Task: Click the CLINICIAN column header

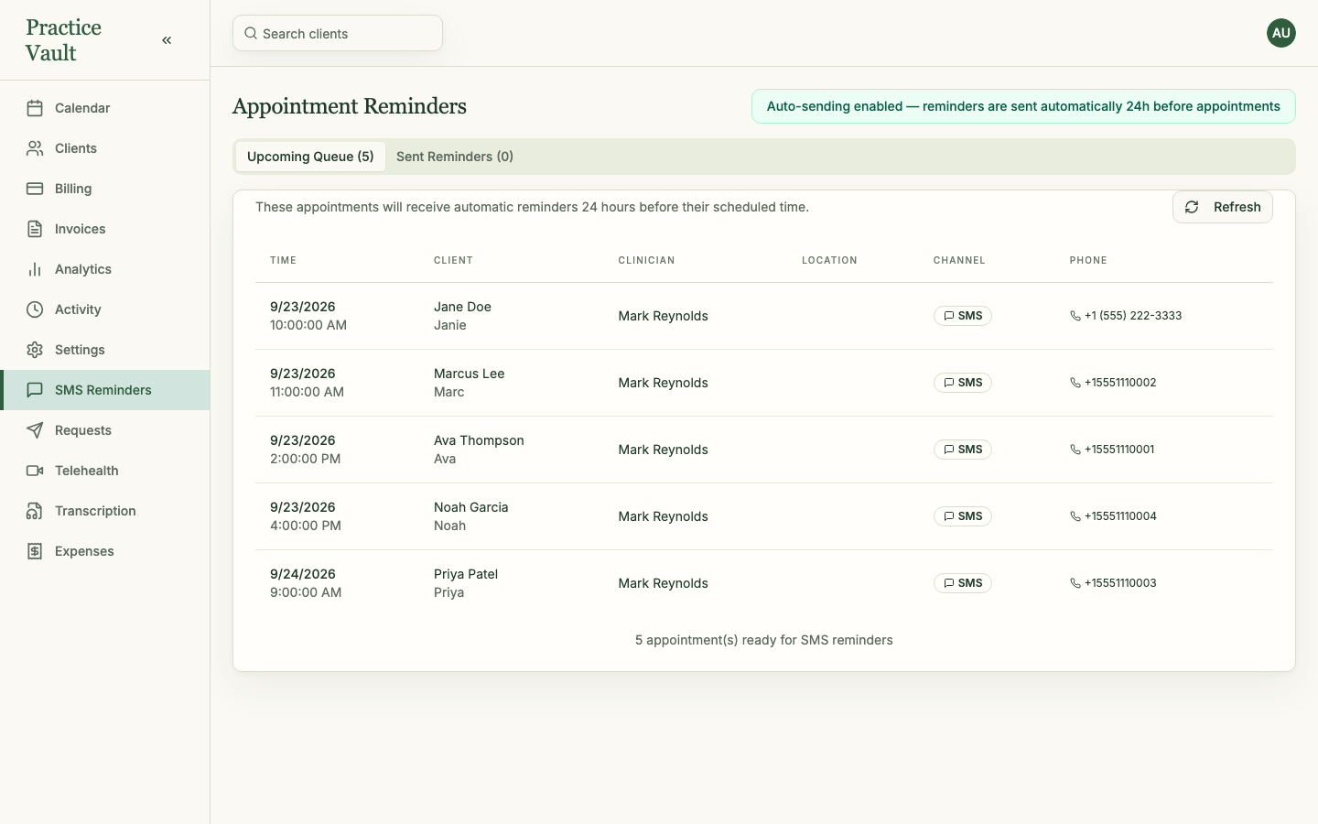Action: point(646,260)
